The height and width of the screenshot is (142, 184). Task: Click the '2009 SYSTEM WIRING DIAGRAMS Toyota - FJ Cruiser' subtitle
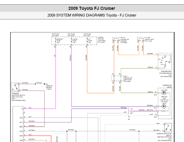(x=92, y=15)
